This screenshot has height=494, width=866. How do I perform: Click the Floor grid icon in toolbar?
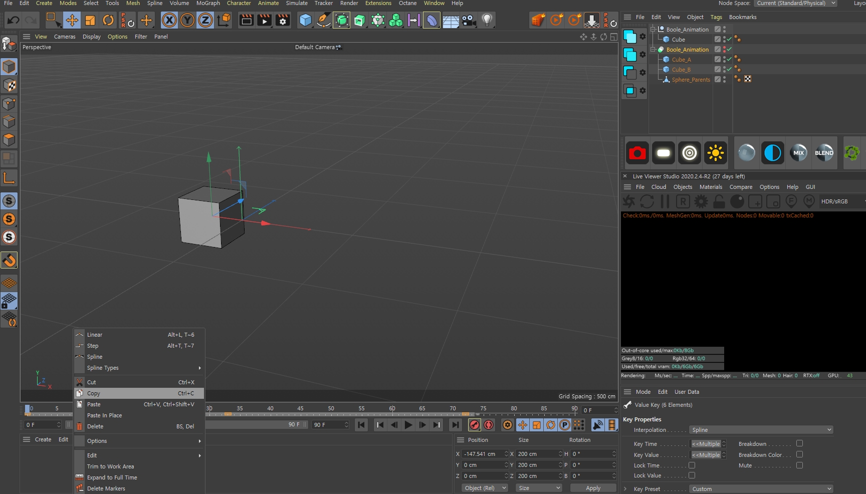point(451,21)
